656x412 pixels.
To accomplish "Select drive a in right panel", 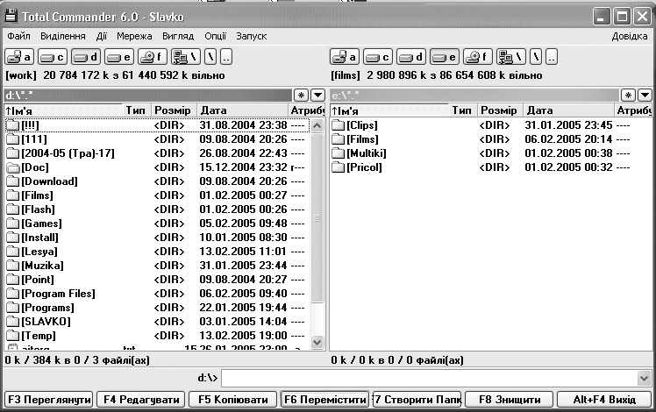I will (x=345, y=57).
